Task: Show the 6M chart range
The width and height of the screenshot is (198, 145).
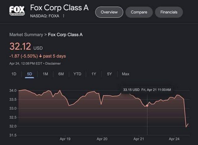Action: click(x=61, y=74)
